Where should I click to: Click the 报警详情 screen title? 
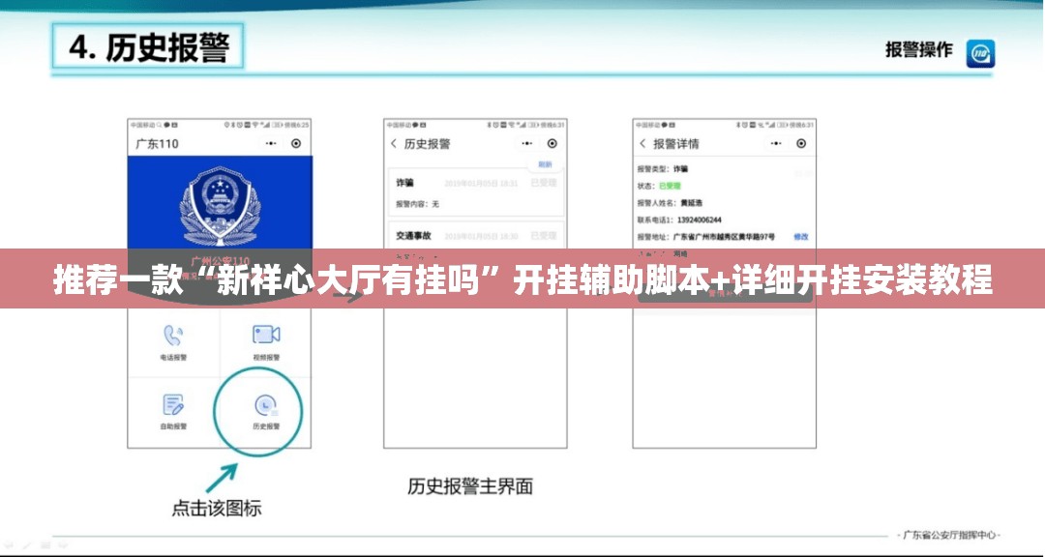[675, 143]
